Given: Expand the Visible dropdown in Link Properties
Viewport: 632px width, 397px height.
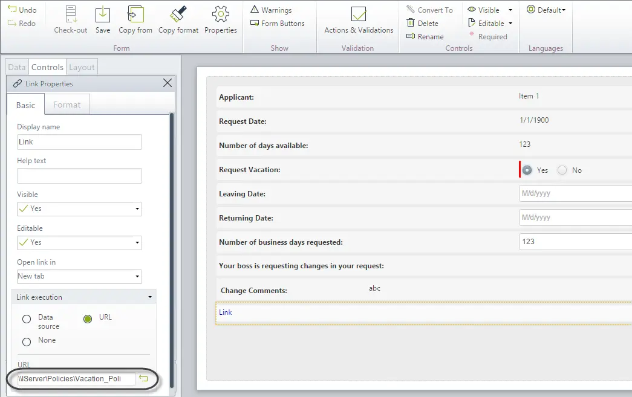Looking at the screenshot, I should (x=79, y=209).
